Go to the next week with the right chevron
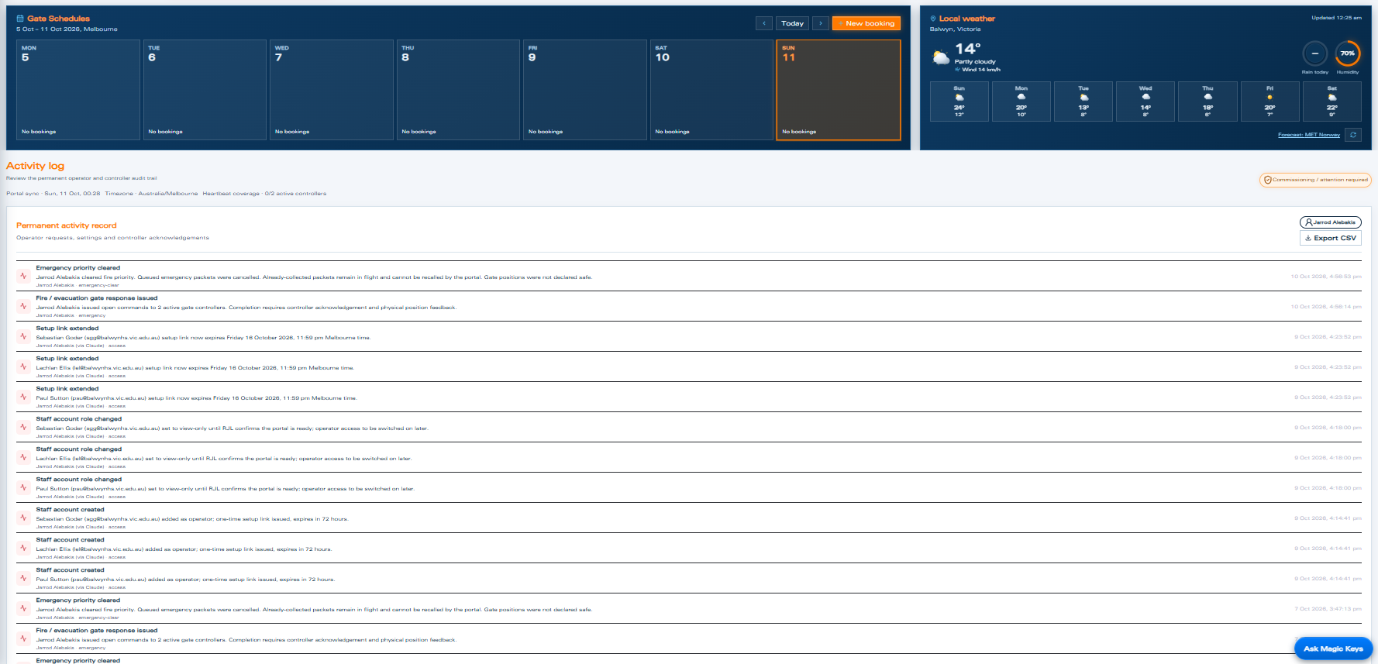 pos(821,23)
